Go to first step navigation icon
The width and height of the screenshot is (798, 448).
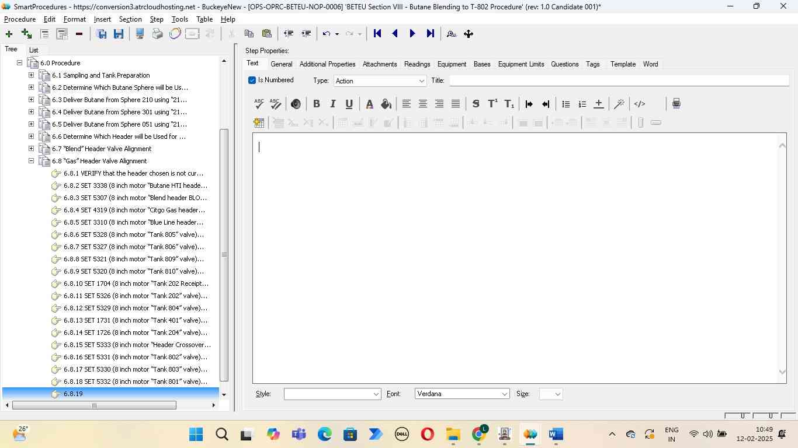pos(377,34)
